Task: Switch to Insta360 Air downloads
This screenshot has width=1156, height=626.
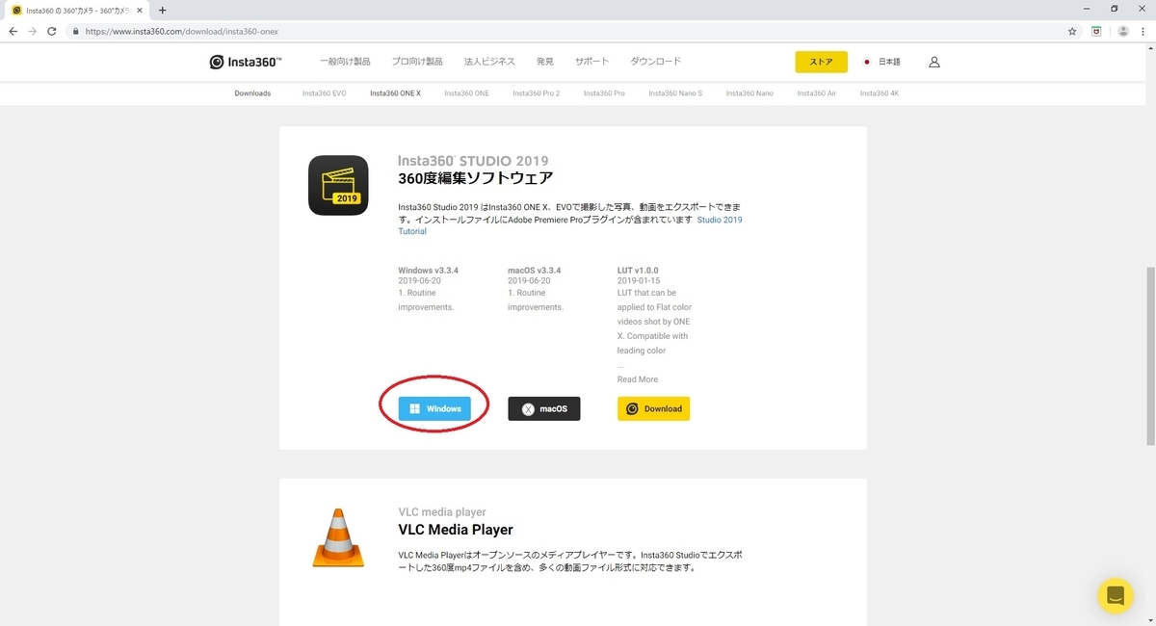Action: (x=817, y=93)
